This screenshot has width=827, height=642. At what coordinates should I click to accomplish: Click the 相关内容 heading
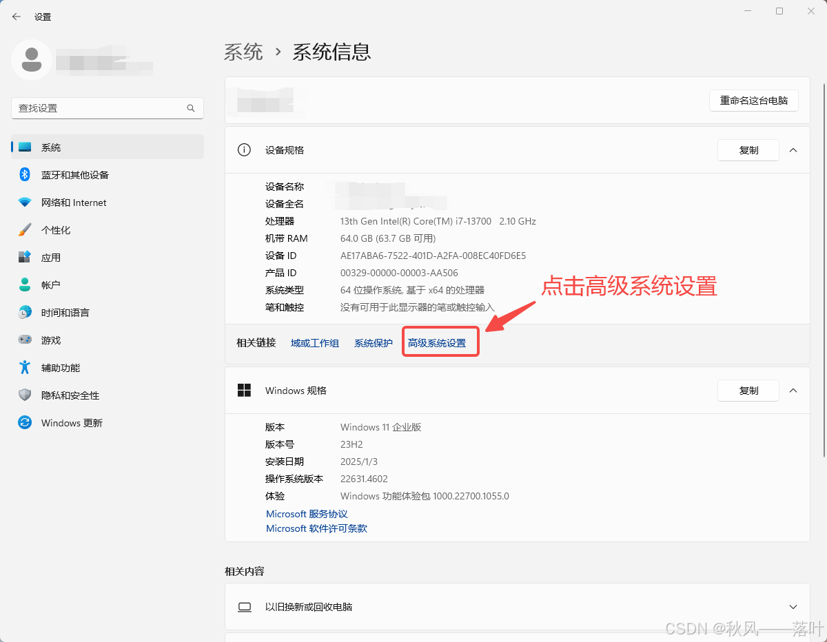(245, 571)
